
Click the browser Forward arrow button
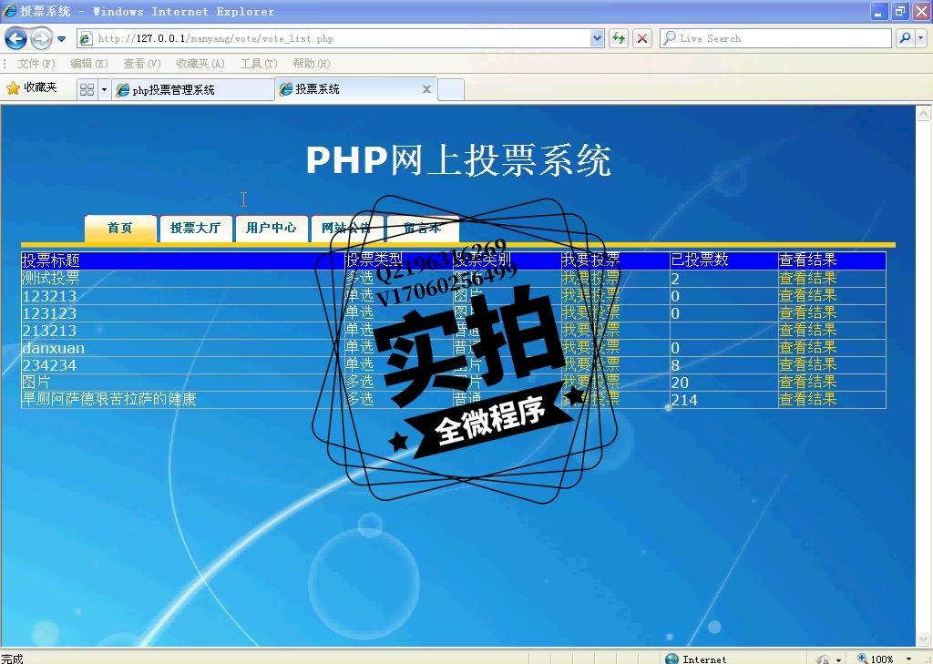click(x=41, y=39)
